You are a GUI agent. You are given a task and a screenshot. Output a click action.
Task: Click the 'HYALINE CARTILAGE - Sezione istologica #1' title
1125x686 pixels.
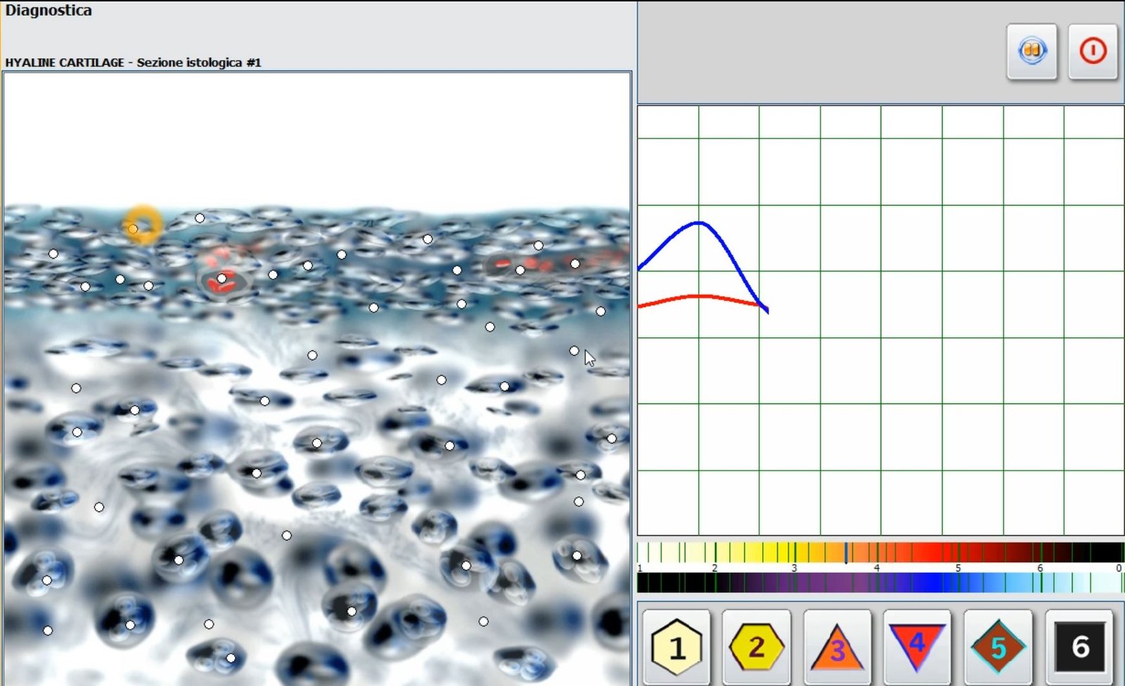(133, 63)
